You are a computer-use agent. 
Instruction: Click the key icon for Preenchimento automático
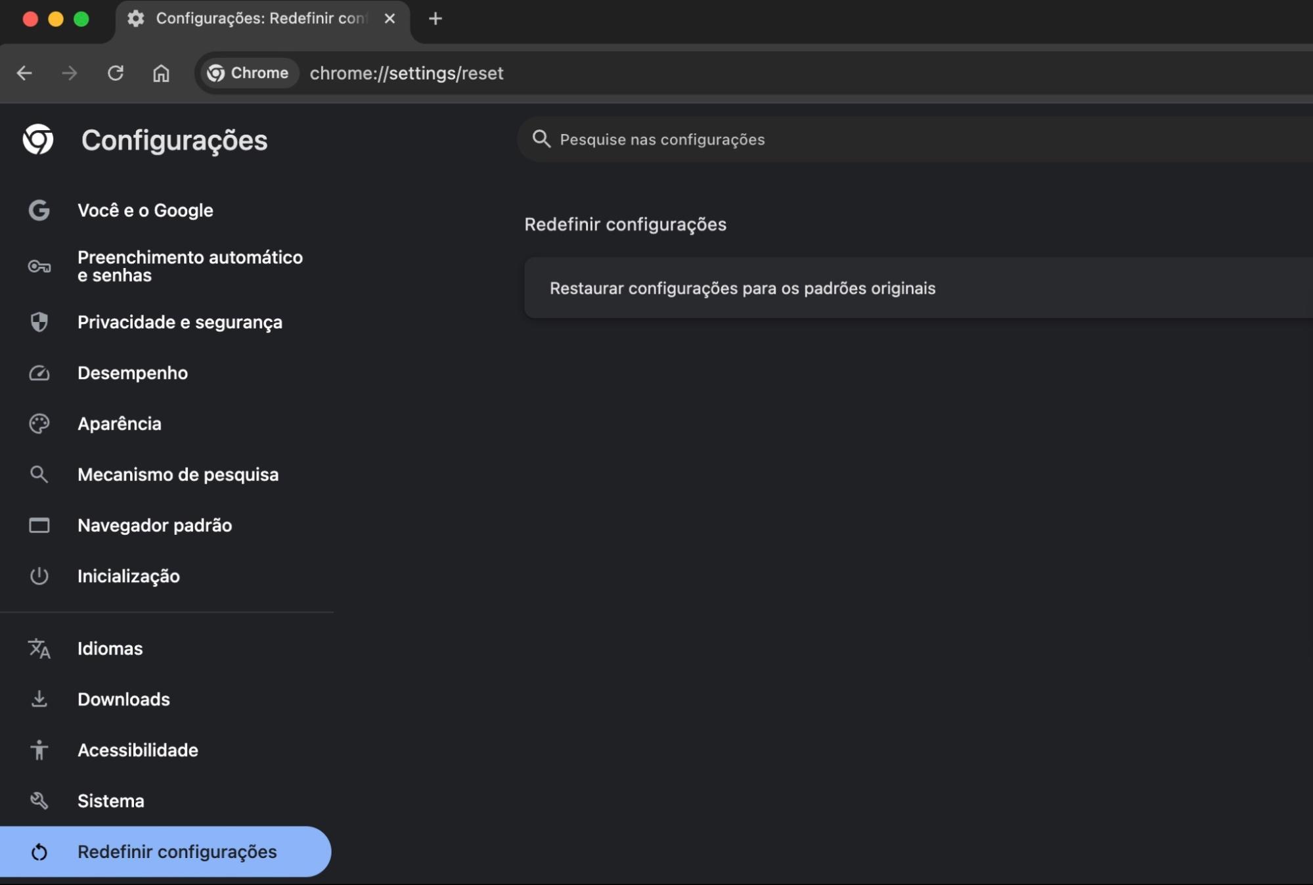(x=39, y=266)
